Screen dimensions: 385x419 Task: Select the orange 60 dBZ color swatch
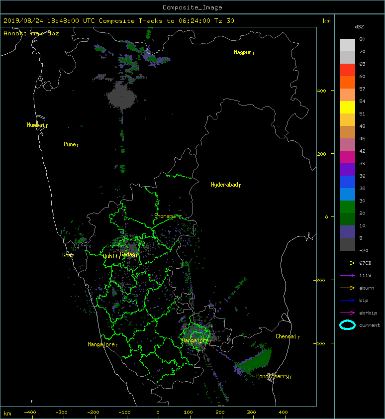point(347,82)
